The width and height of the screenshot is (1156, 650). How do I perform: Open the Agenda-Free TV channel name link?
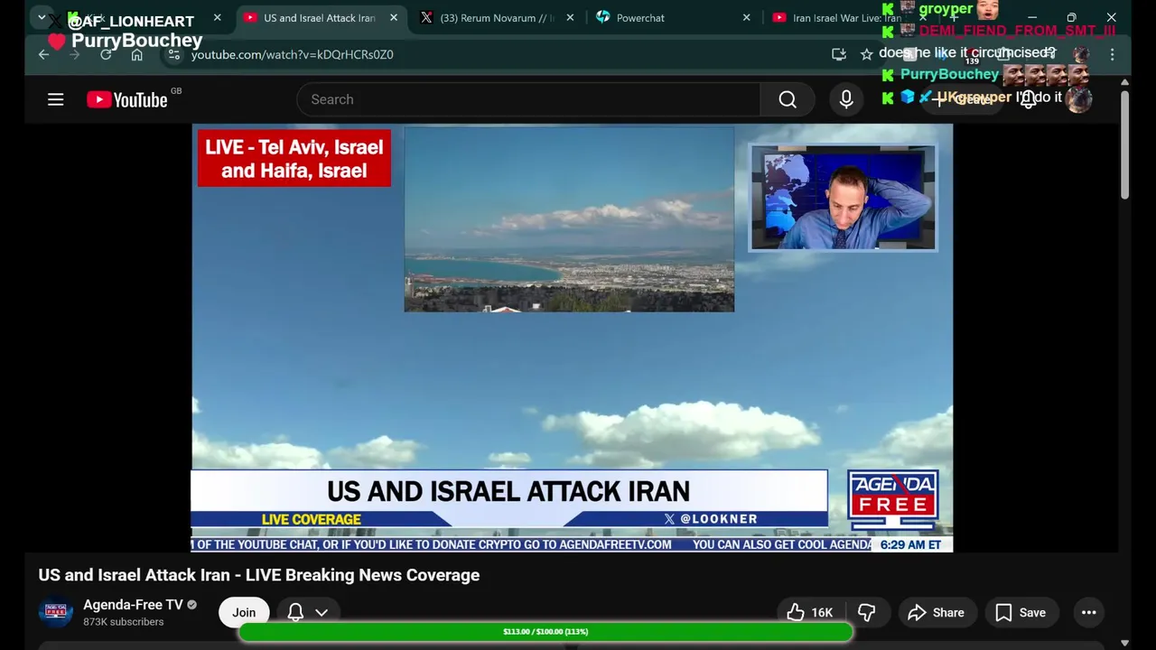click(133, 605)
